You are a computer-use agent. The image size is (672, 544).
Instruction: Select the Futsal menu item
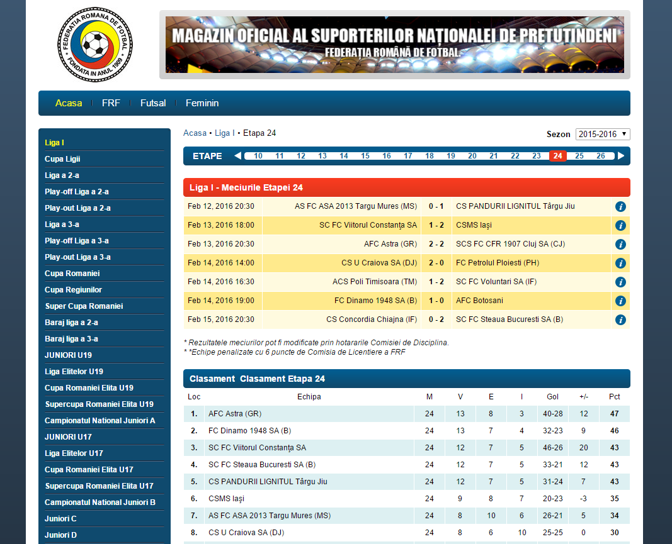pos(153,103)
